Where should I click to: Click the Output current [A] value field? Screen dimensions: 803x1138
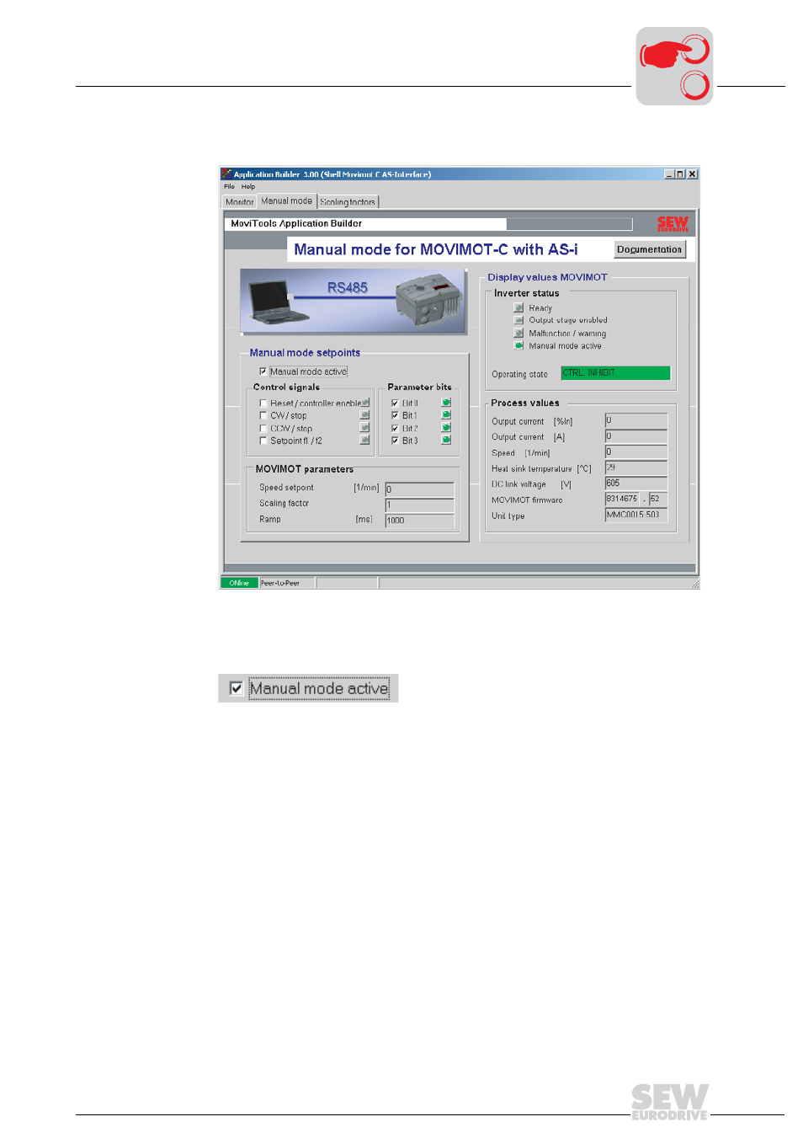[636, 435]
